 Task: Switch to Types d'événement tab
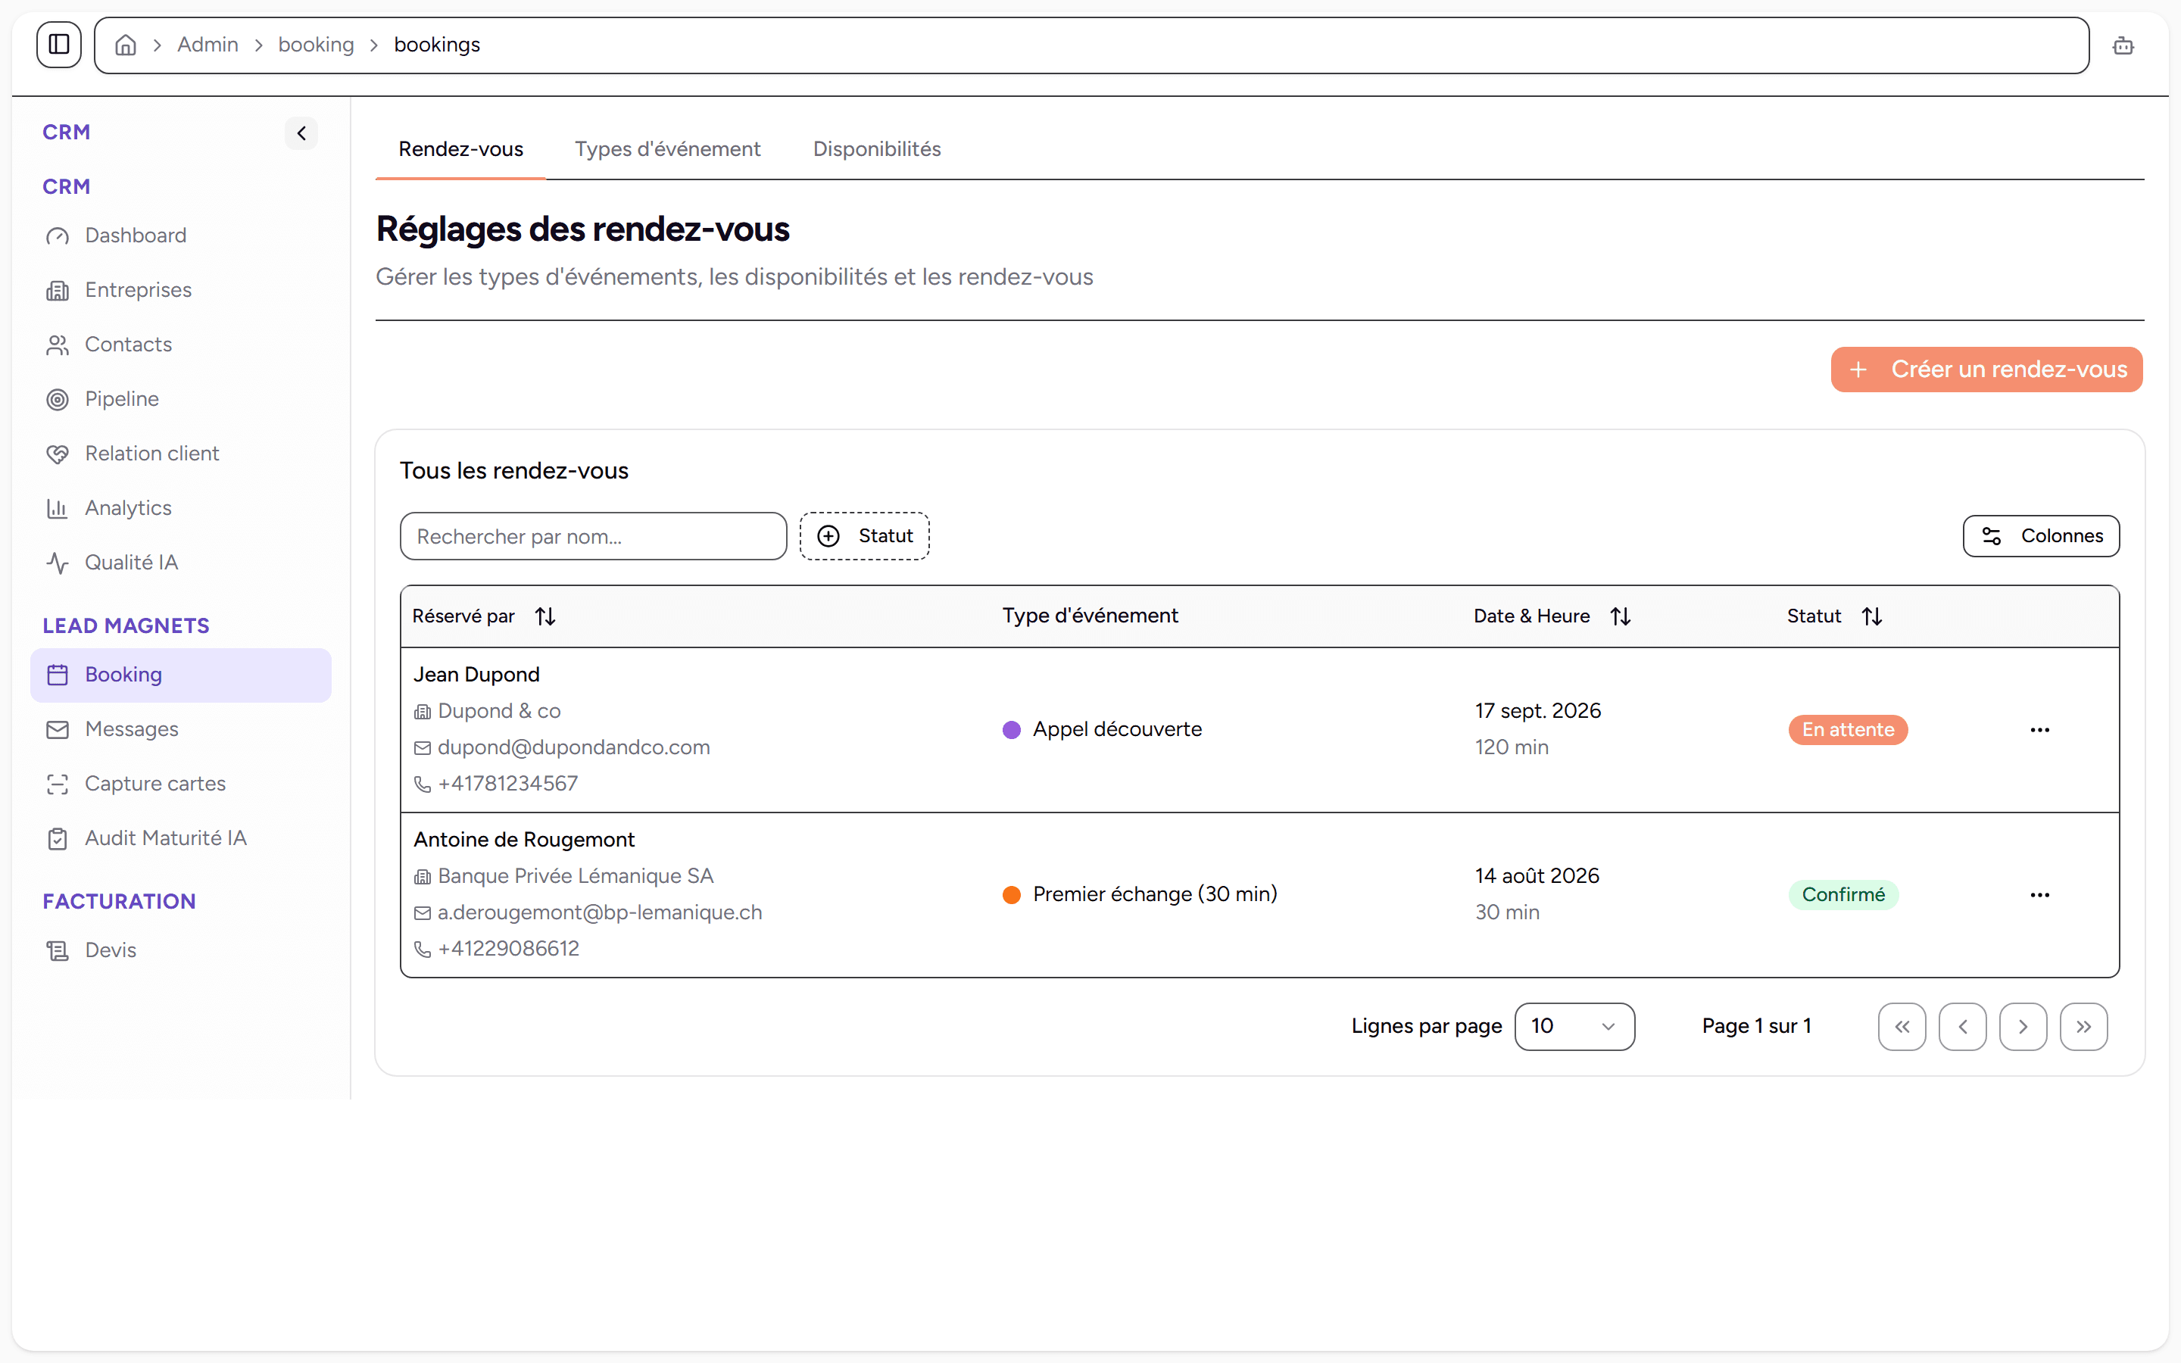tap(667, 150)
